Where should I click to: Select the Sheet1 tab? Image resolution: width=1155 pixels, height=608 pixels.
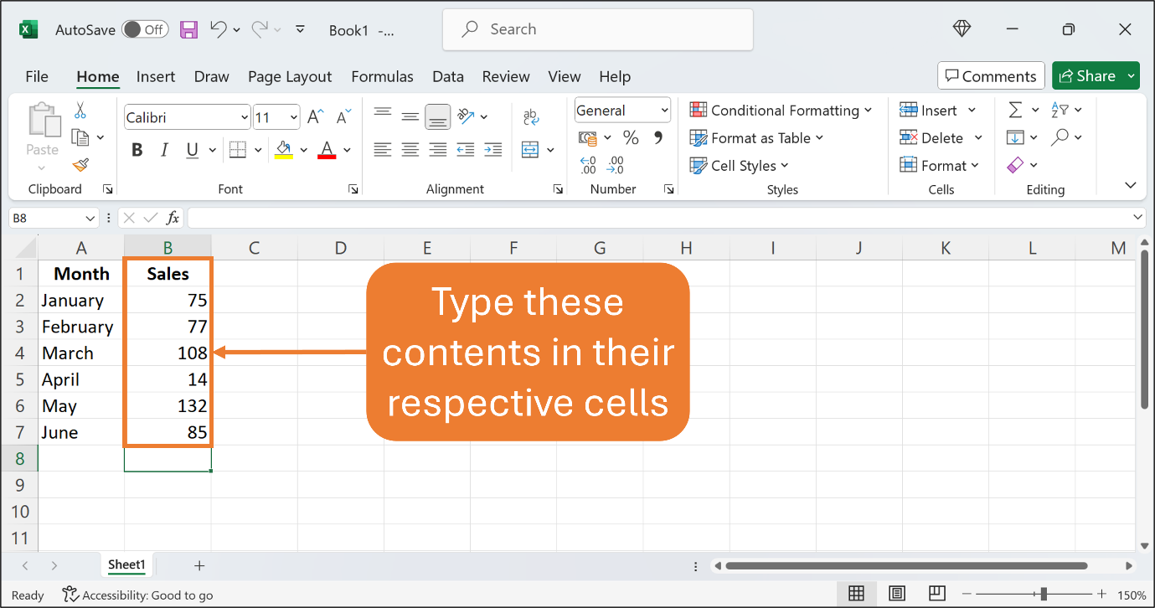click(126, 565)
